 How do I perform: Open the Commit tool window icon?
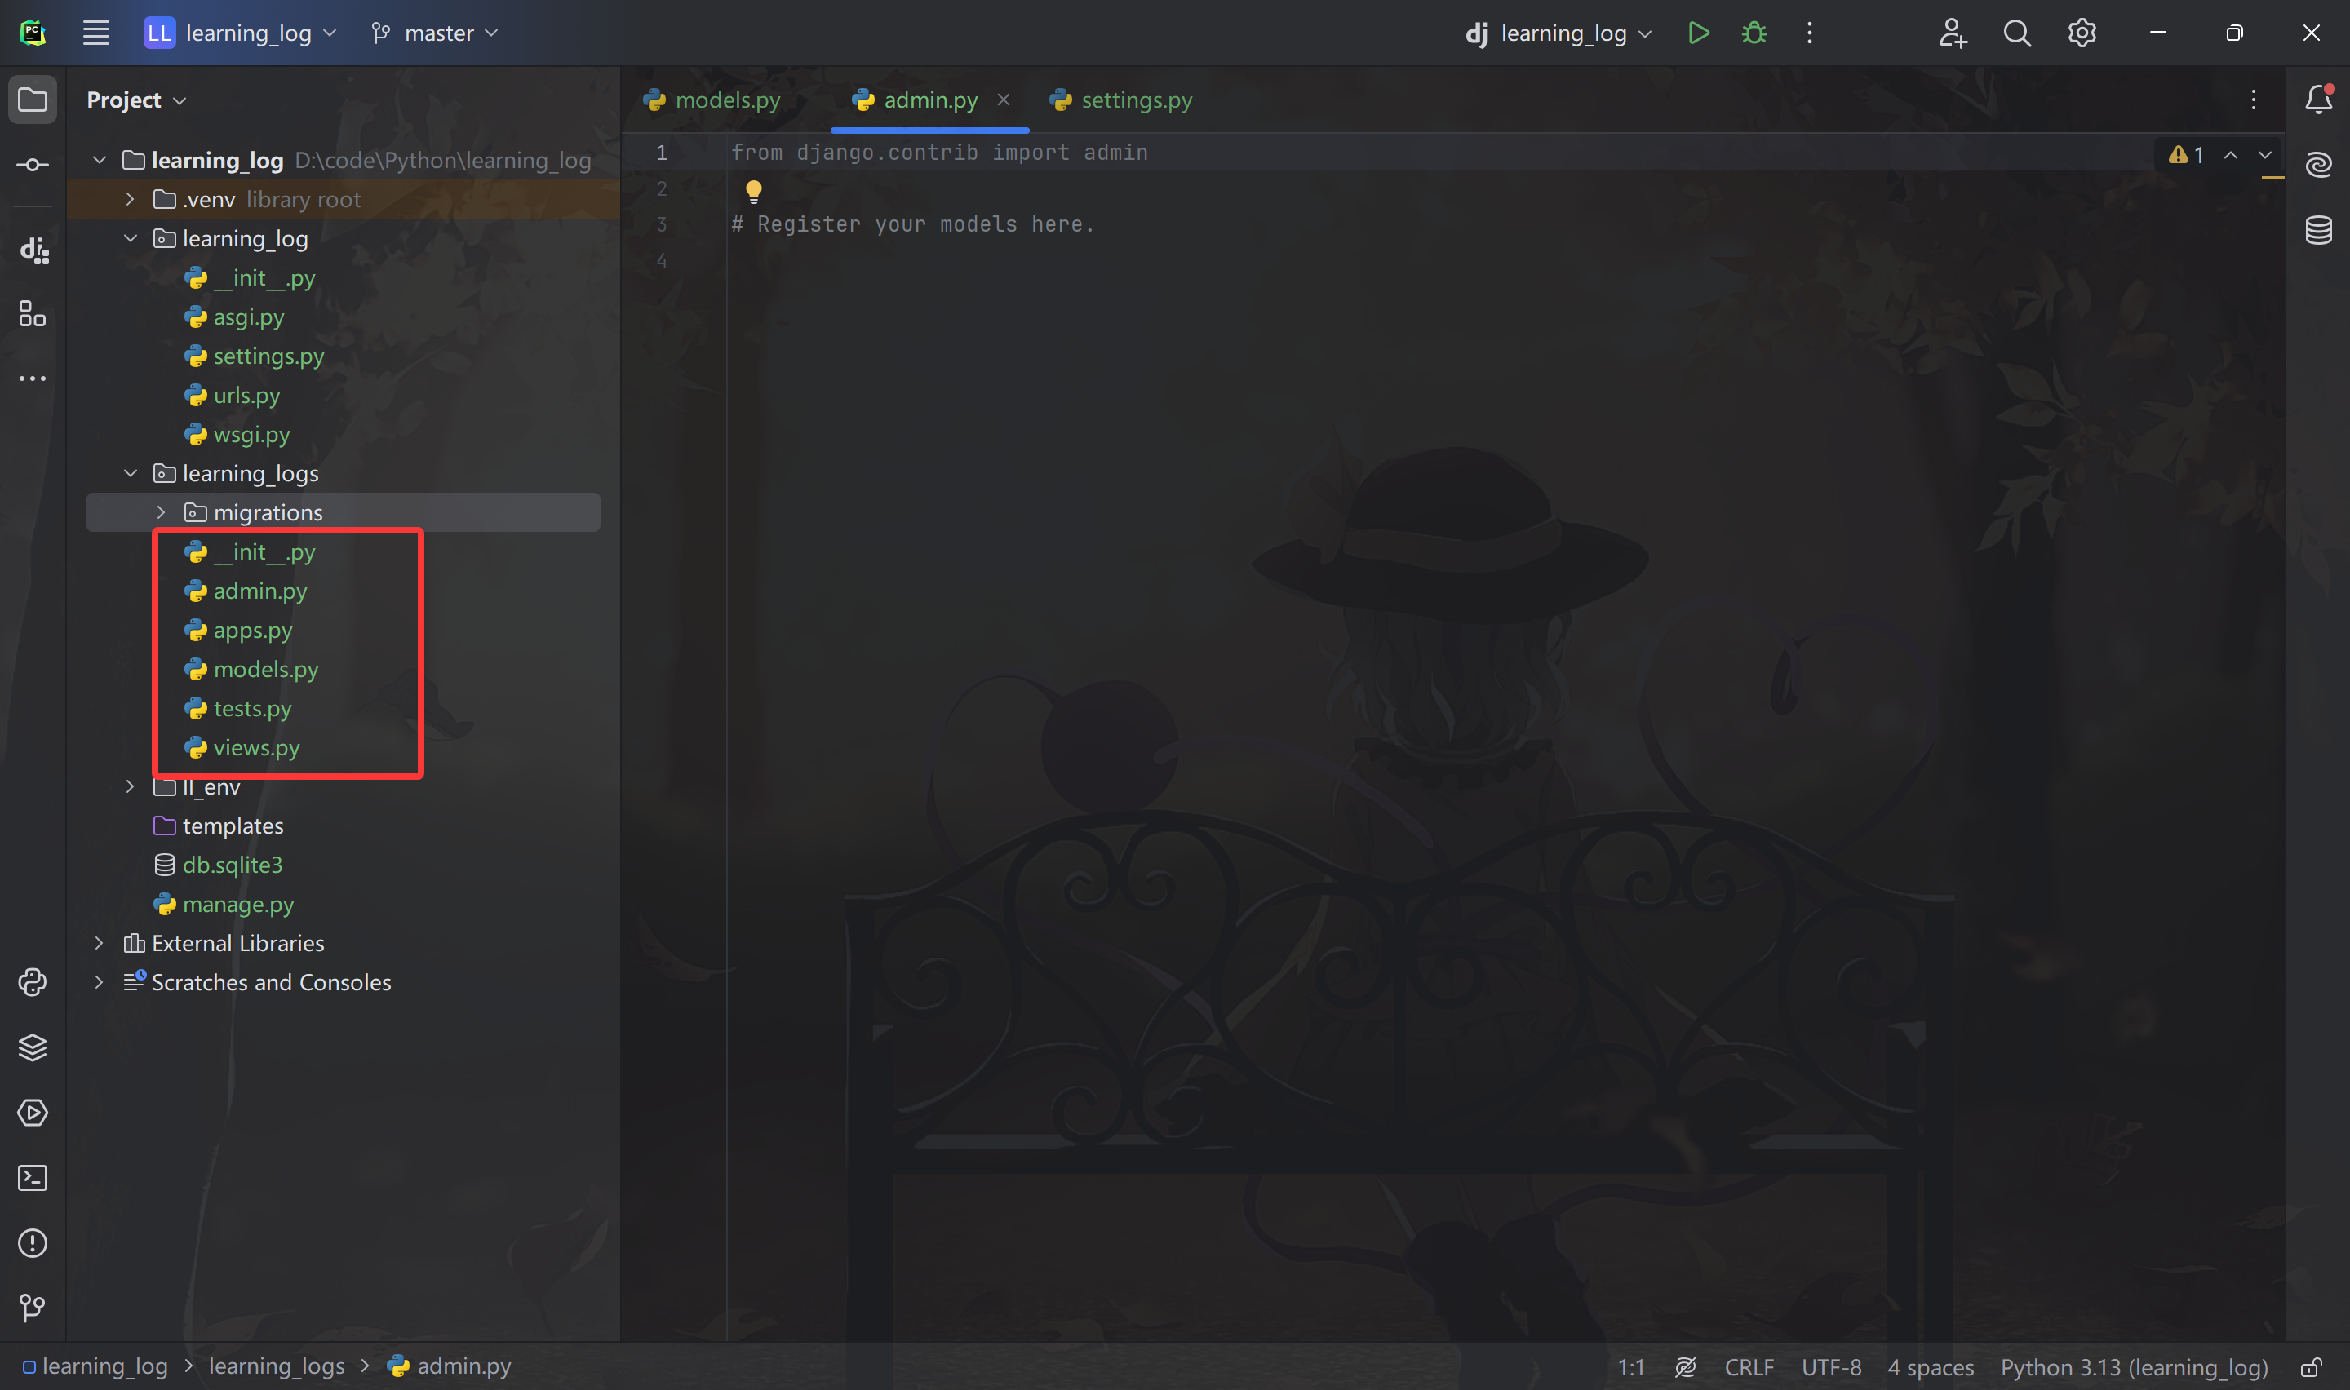pos(33,165)
